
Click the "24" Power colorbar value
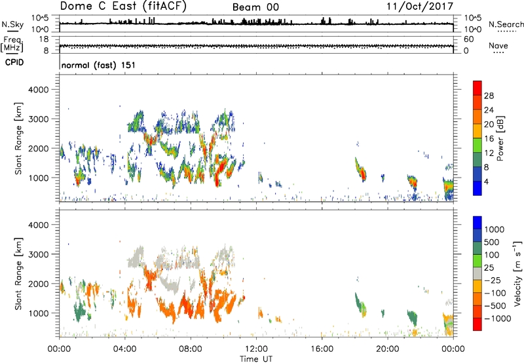(x=489, y=110)
